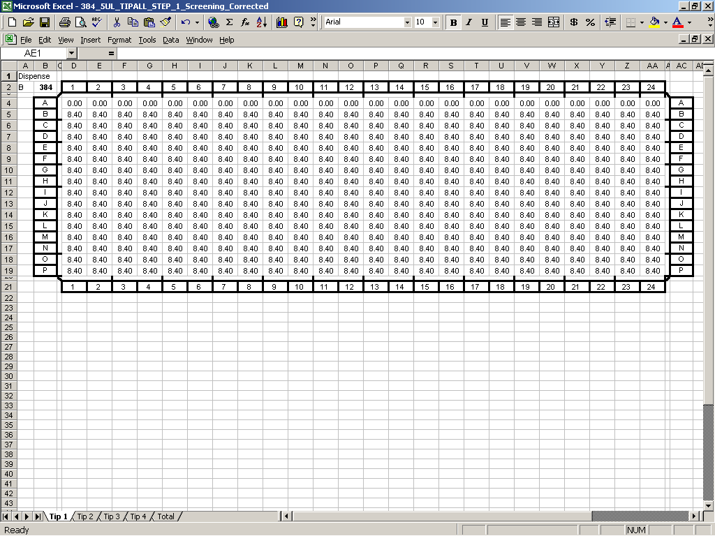Toggle Underline formatting button
This screenshot has height=536, width=715.
pos(485,22)
